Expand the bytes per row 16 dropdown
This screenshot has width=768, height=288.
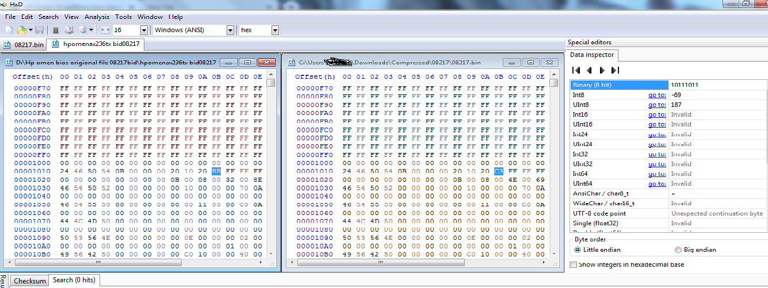coord(144,30)
